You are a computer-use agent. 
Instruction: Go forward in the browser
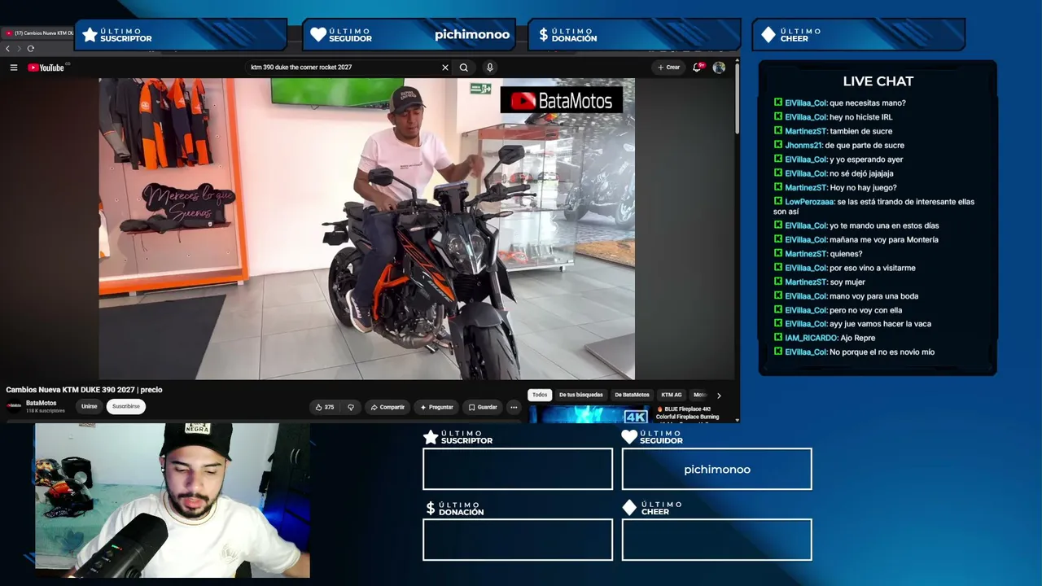click(19, 49)
